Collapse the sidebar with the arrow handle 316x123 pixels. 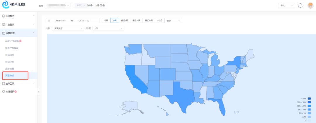pyautogui.click(x=39, y=92)
